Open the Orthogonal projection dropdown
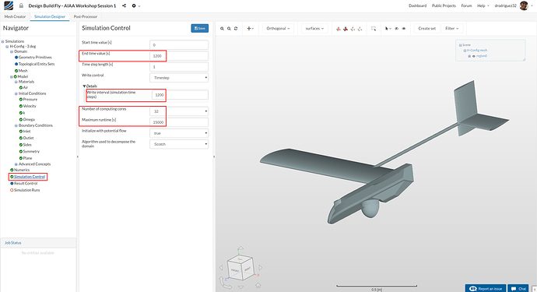The height and width of the screenshot is (292, 537). 278,29
